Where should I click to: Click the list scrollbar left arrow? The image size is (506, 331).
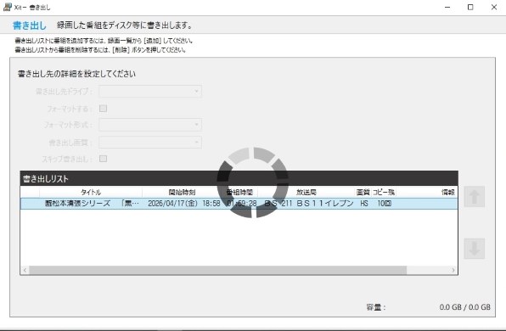click(x=25, y=270)
